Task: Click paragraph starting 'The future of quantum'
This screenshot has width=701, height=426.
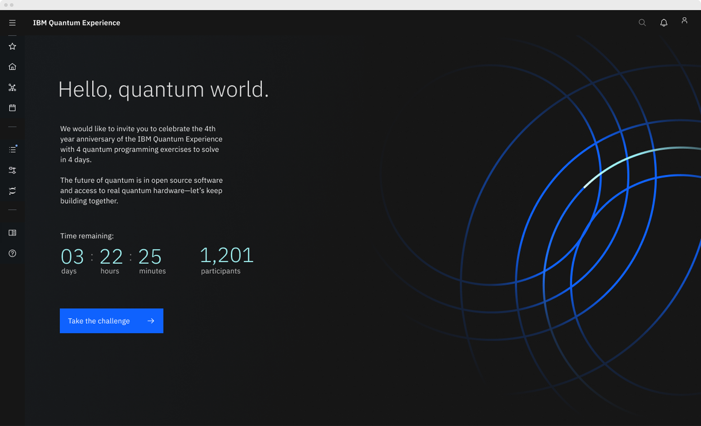Action: click(141, 191)
